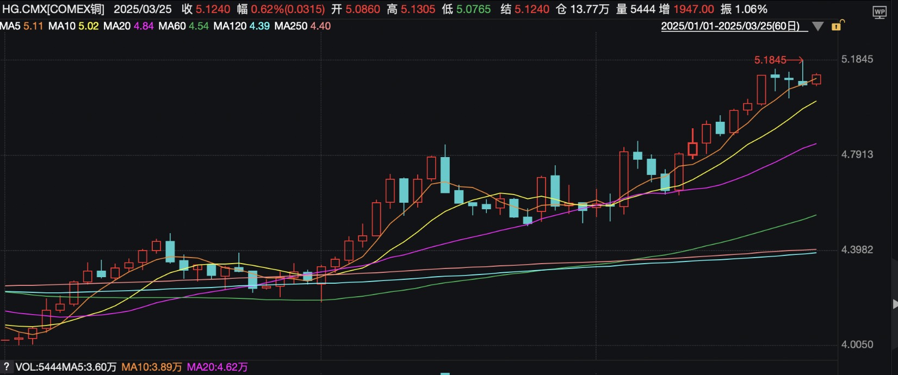Click the VOL:5444 volume indicator label
This screenshot has width=898, height=375.
click(x=39, y=367)
